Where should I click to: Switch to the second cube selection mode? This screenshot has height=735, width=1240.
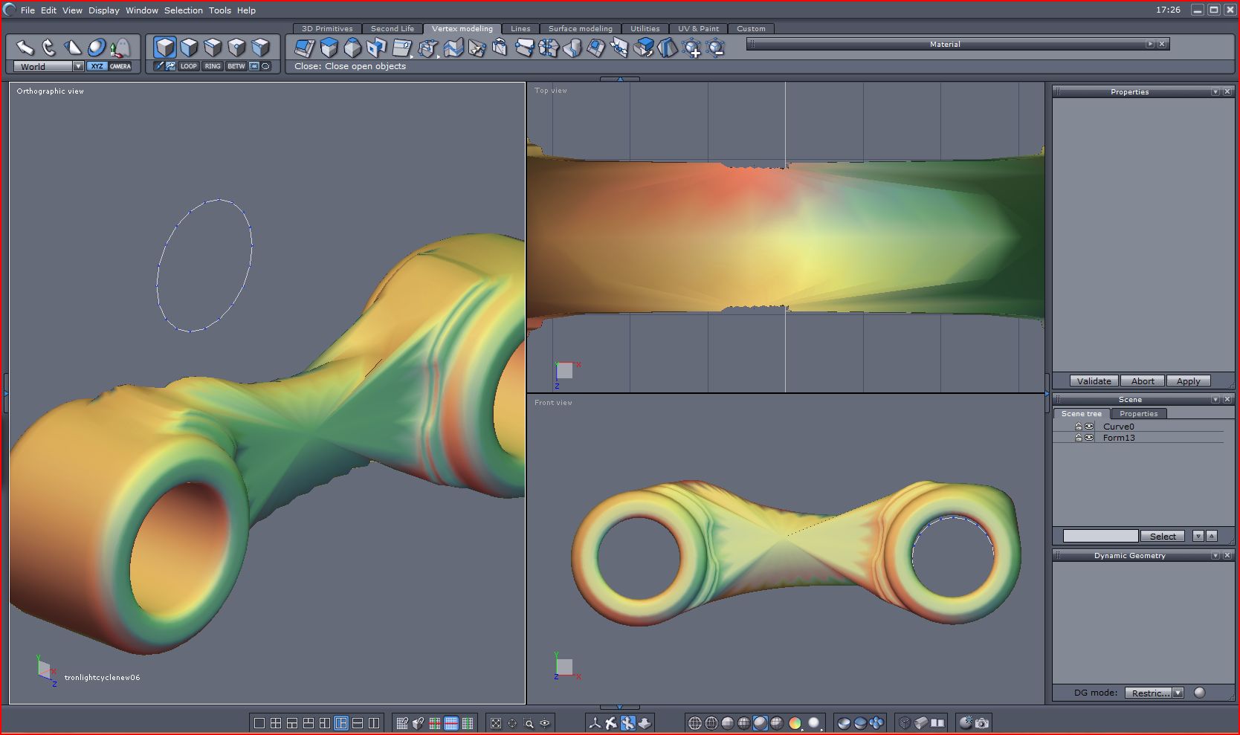pyautogui.click(x=189, y=48)
